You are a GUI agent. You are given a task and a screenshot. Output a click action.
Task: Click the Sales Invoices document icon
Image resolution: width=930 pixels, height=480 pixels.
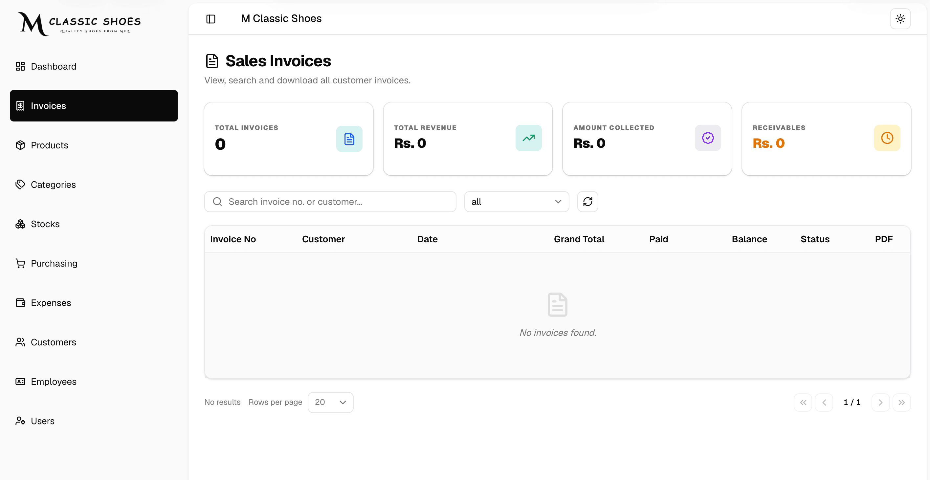click(212, 61)
